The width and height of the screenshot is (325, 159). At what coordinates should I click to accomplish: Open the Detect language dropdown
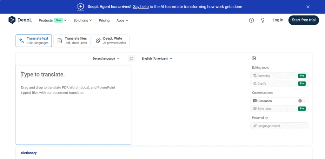[x=106, y=58]
